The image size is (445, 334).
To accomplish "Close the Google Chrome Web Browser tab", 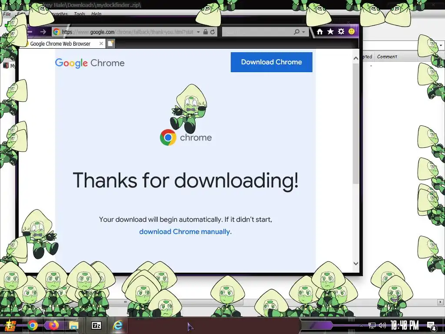I will pyautogui.click(x=101, y=43).
